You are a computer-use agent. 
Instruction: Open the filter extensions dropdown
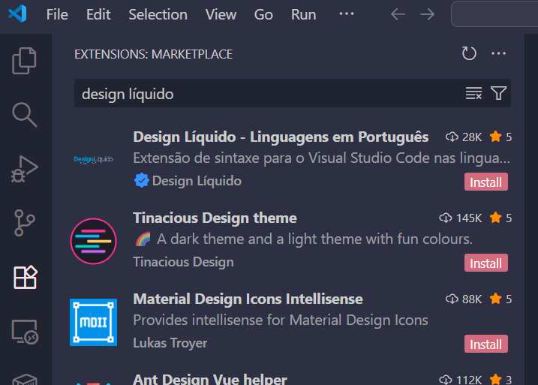pyautogui.click(x=498, y=93)
